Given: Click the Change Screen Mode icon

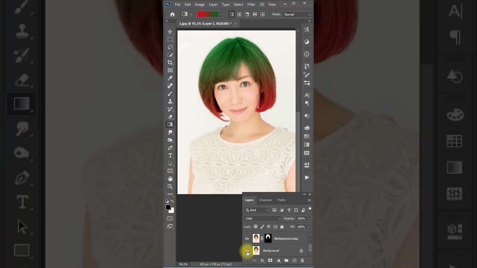Looking at the screenshot, I should tap(170, 226).
